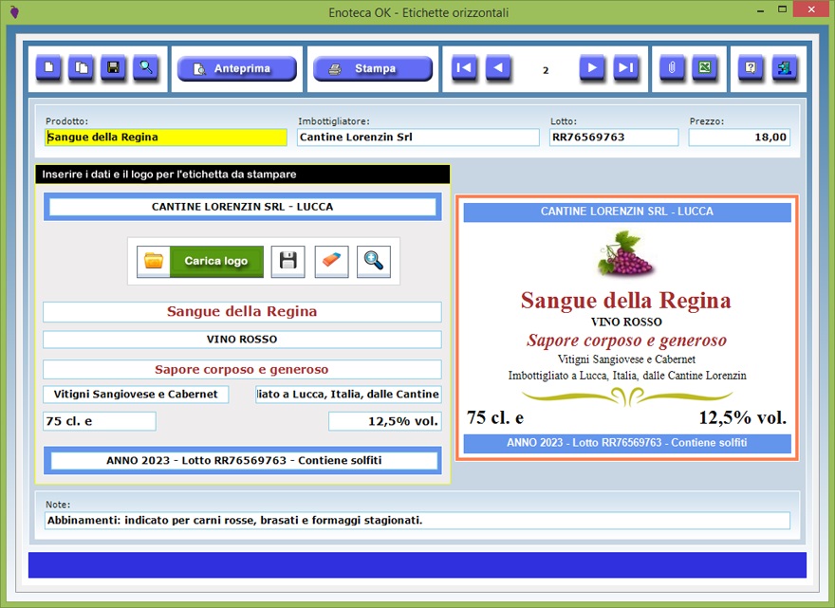The width and height of the screenshot is (835, 608).
Task: Click the Lotto field RR76569763
Action: pos(614,137)
